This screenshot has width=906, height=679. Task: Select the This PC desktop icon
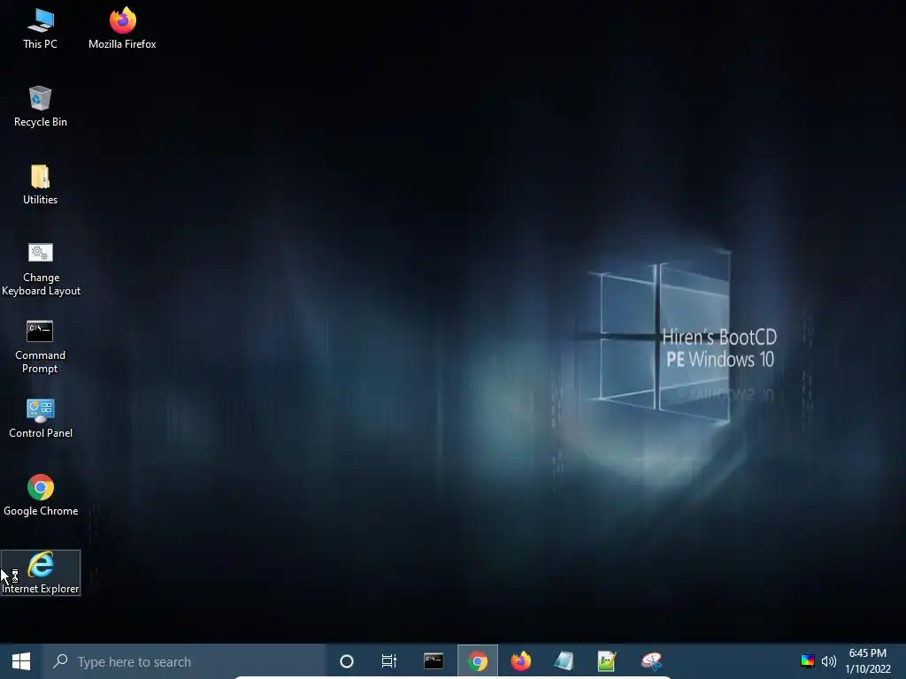(x=41, y=28)
